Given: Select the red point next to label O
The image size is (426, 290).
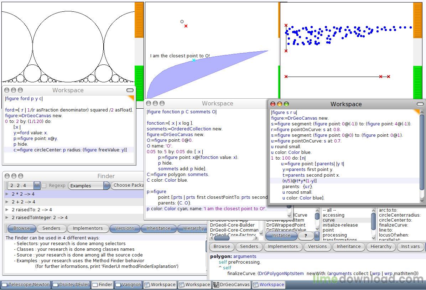Looking at the screenshot, I should [186, 26].
